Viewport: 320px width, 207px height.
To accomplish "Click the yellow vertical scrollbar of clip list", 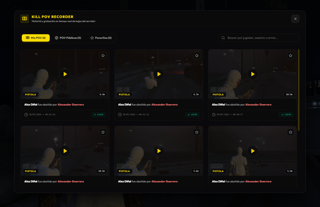I will [x=299, y=90].
